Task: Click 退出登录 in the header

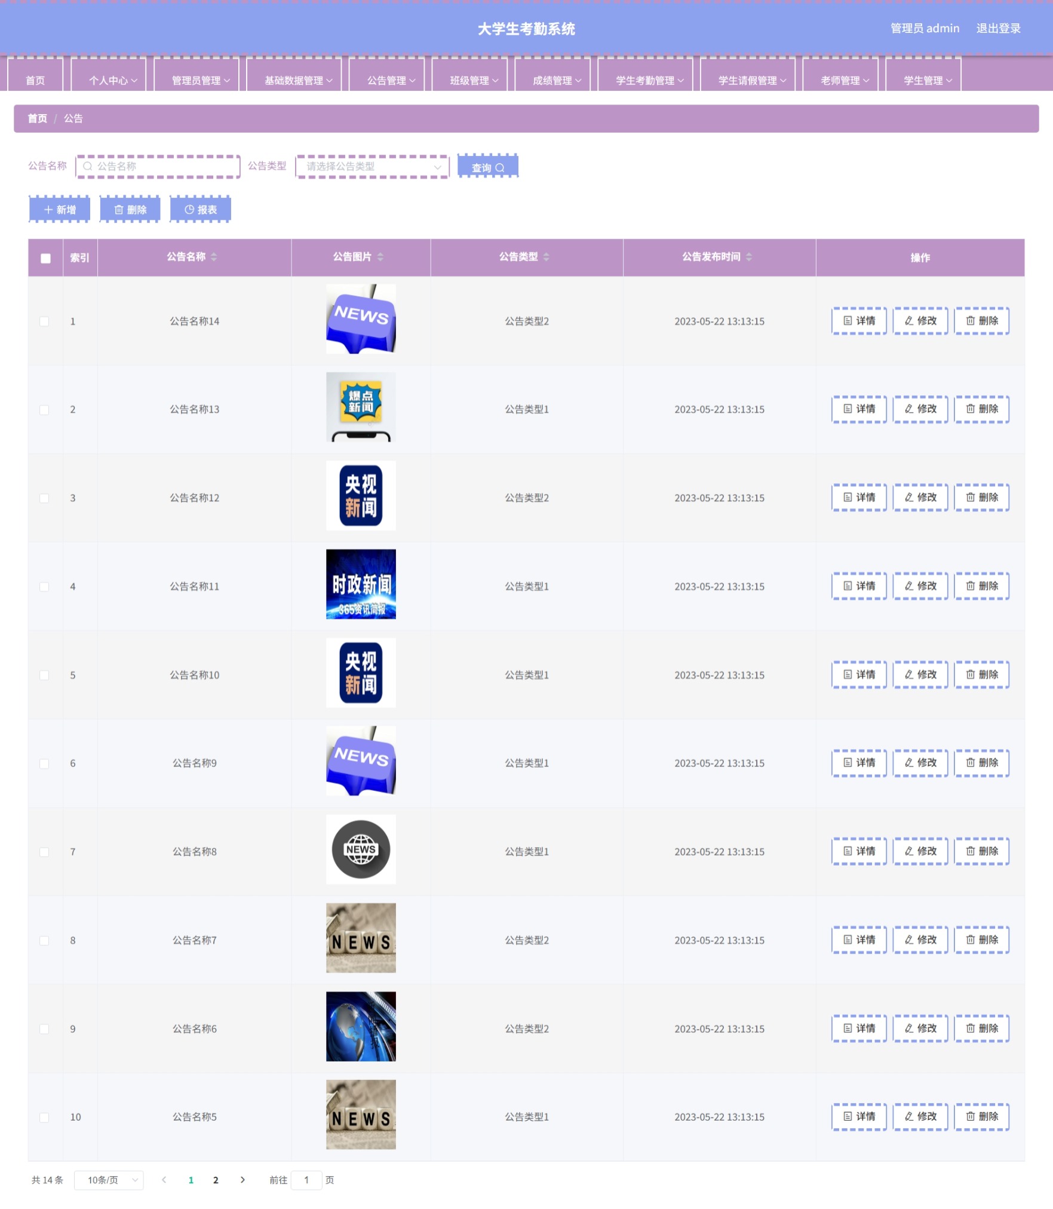Action: (x=998, y=28)
